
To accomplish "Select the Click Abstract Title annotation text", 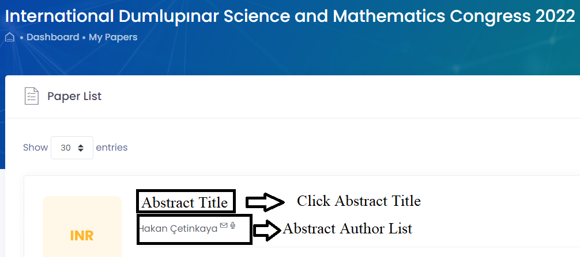I will click(x=359, y=201).
